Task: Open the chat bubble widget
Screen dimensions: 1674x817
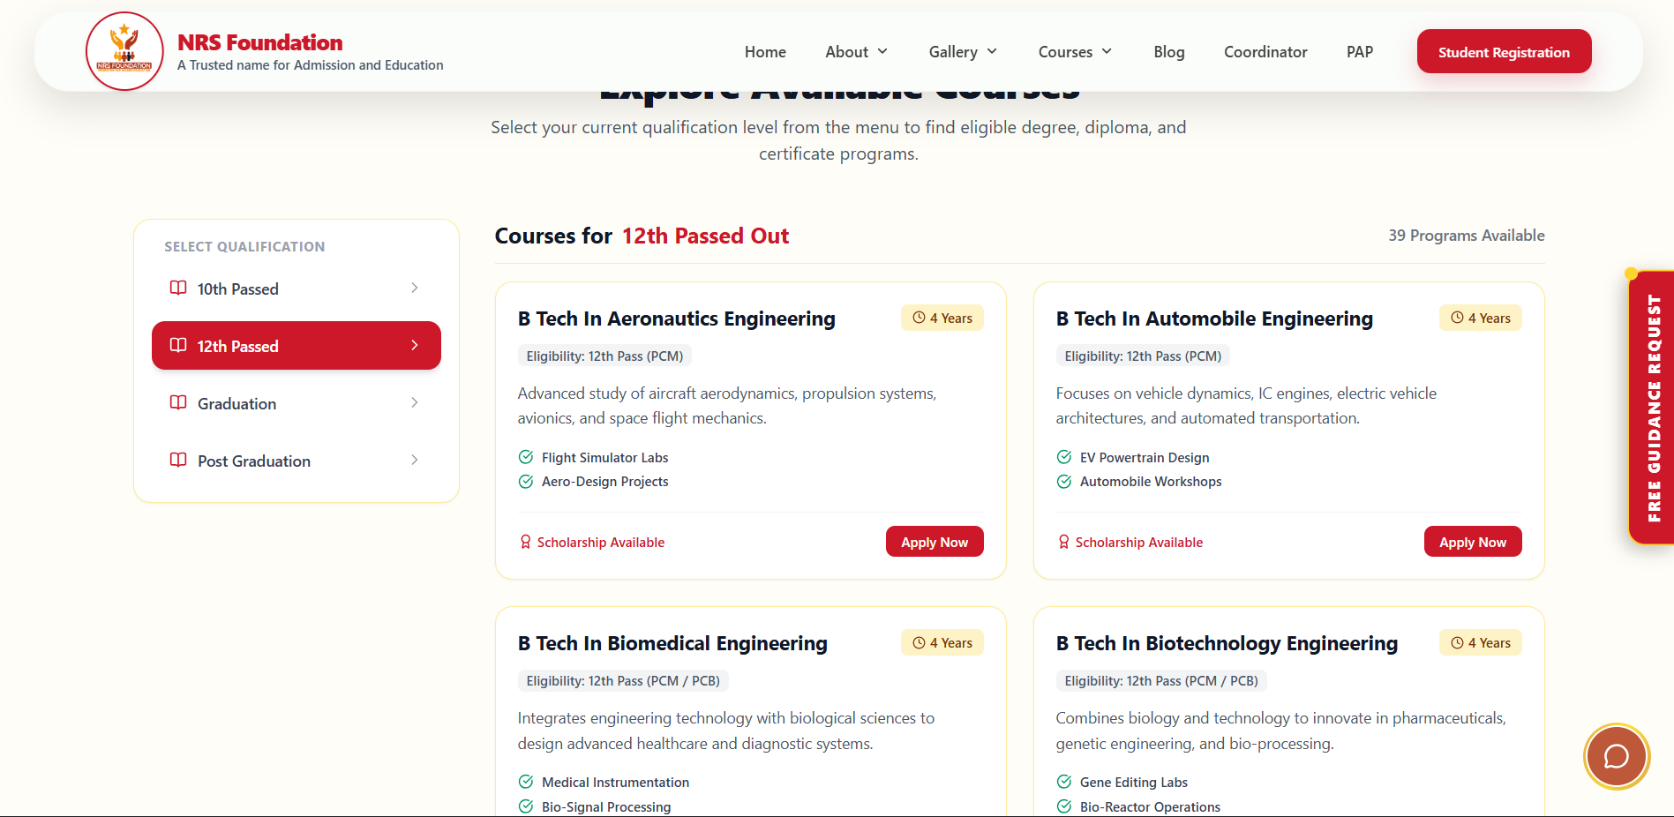Action: (1616, 756)
